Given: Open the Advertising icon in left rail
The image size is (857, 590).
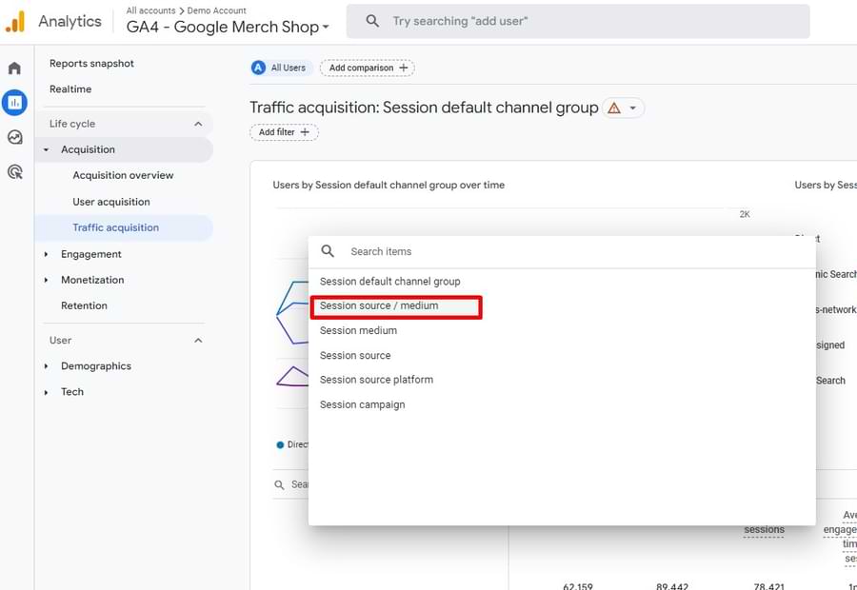Looking at the screenshot, I should click(x=14, y=172).
